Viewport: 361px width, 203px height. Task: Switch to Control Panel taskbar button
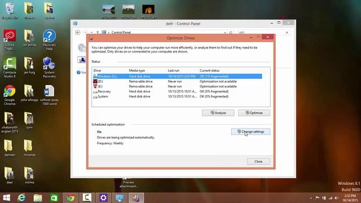point(120,198)
